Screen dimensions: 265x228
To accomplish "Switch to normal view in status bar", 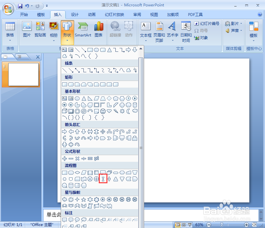I will pos(178,225).
